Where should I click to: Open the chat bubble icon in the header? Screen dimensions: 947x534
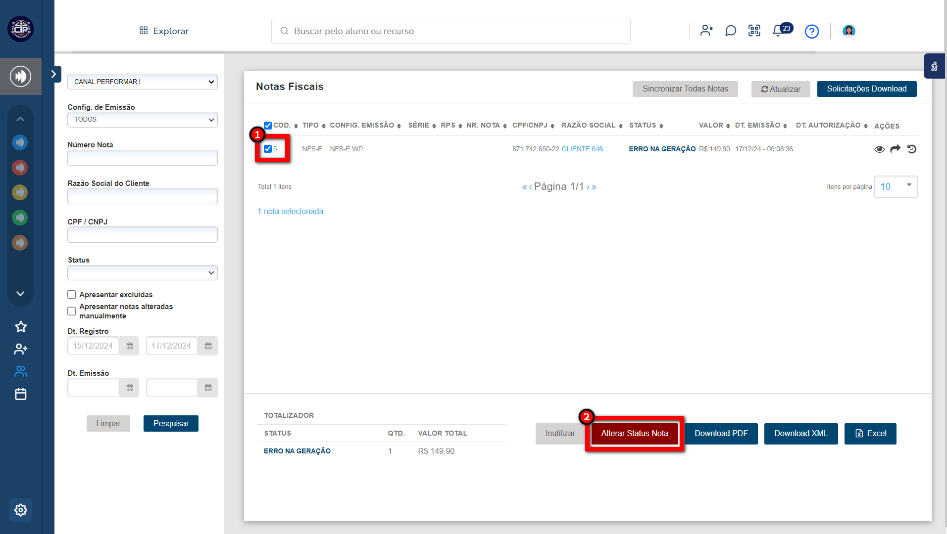(730, 31)
